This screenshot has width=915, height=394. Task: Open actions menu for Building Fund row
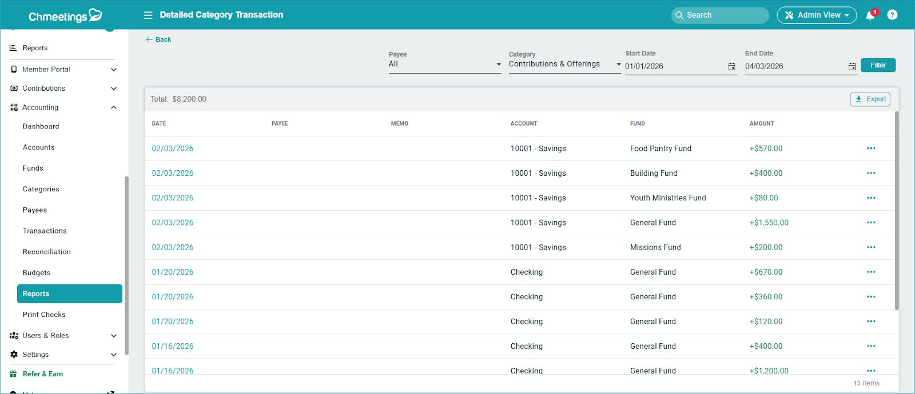coord(871,173)
